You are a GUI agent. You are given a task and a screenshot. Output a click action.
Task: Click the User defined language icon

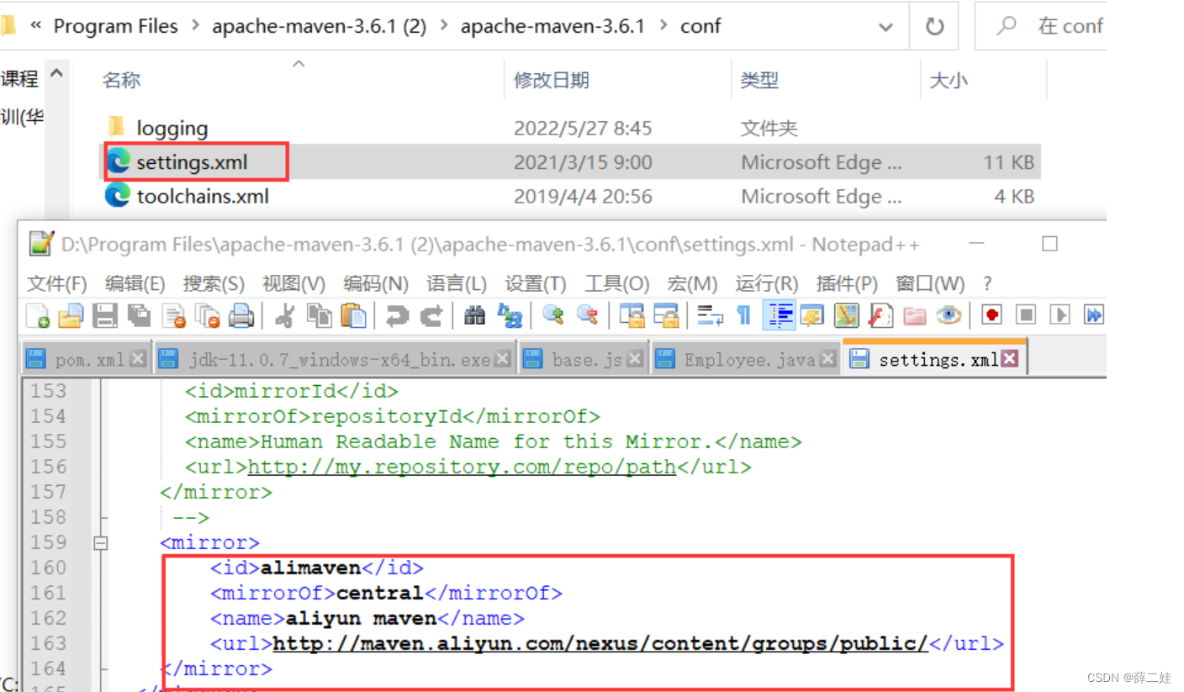pyautogui.click(x=812, y=316)
